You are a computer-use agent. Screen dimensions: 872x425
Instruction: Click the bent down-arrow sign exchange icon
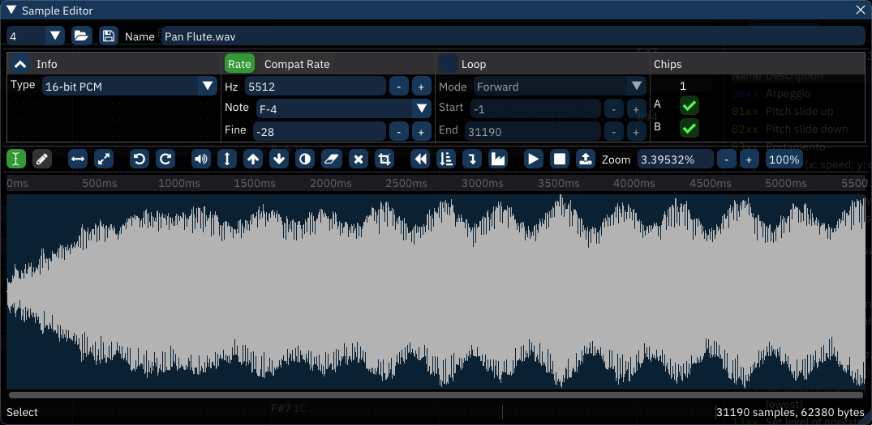click(x=471, y=159)
